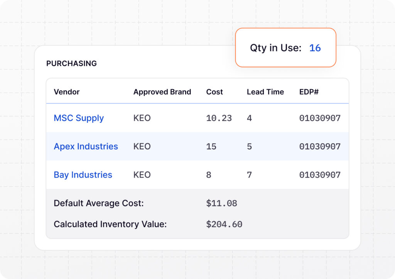Viewport: 395px width, 279px height.
Task: Click the KEO brand in Apex Industries row
Action: [142, 147]
